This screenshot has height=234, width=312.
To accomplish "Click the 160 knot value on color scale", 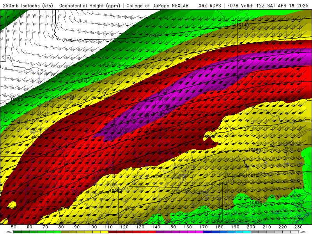I will (x=188, y=227).
